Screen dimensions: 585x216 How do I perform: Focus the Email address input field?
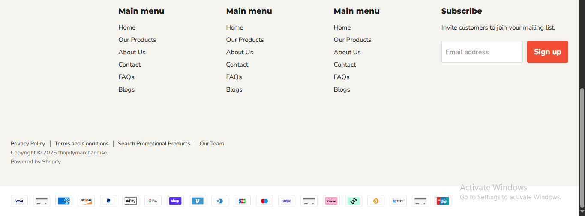[x=482, y=52]
